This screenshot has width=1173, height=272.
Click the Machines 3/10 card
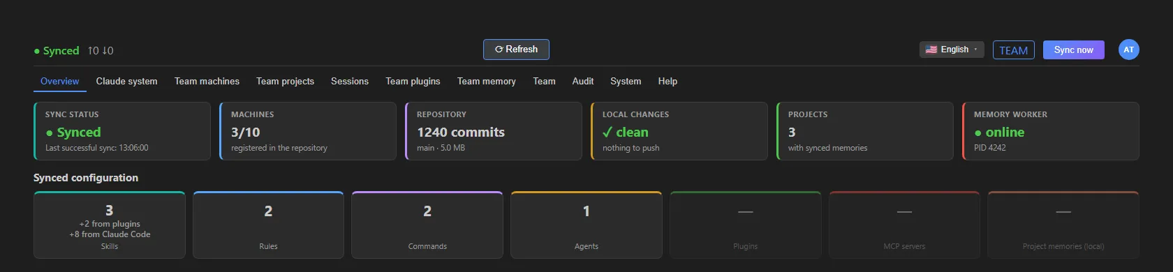(x=308, y=131)
